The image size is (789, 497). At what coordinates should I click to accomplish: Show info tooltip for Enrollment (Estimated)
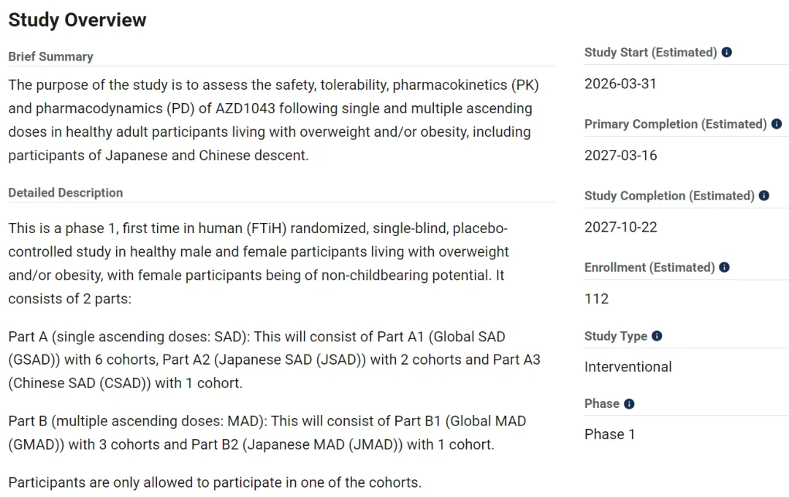pyautogui.click(x=725, y=268)
